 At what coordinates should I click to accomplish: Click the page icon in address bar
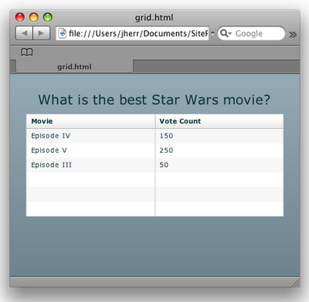[62, 33]
